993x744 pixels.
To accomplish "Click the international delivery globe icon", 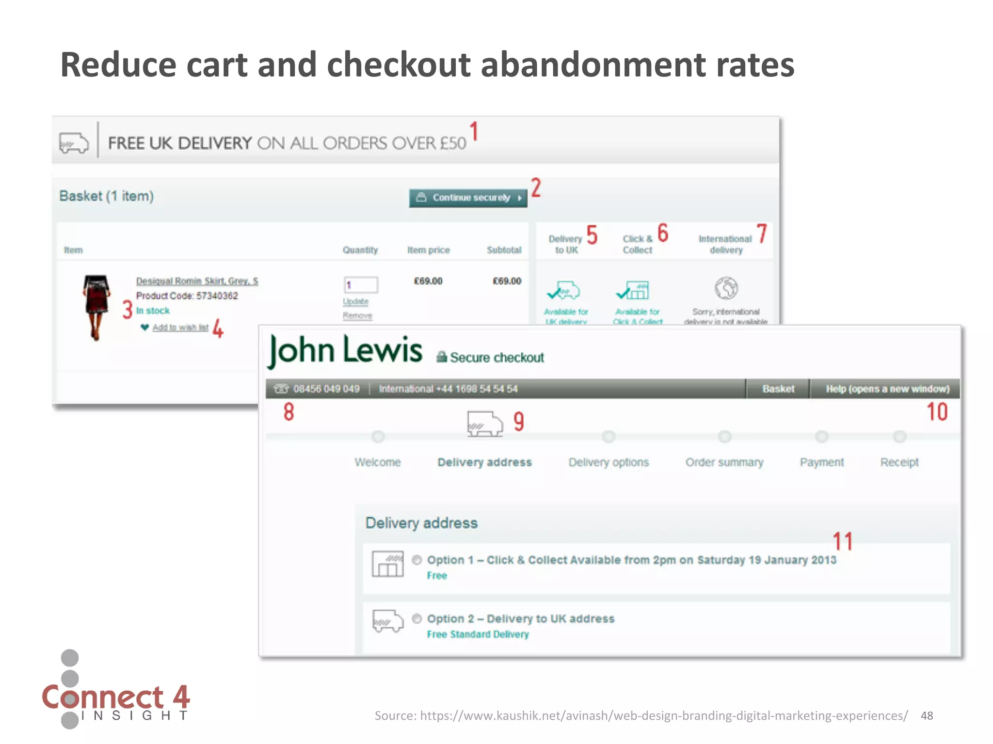I will tap(726, 289).
